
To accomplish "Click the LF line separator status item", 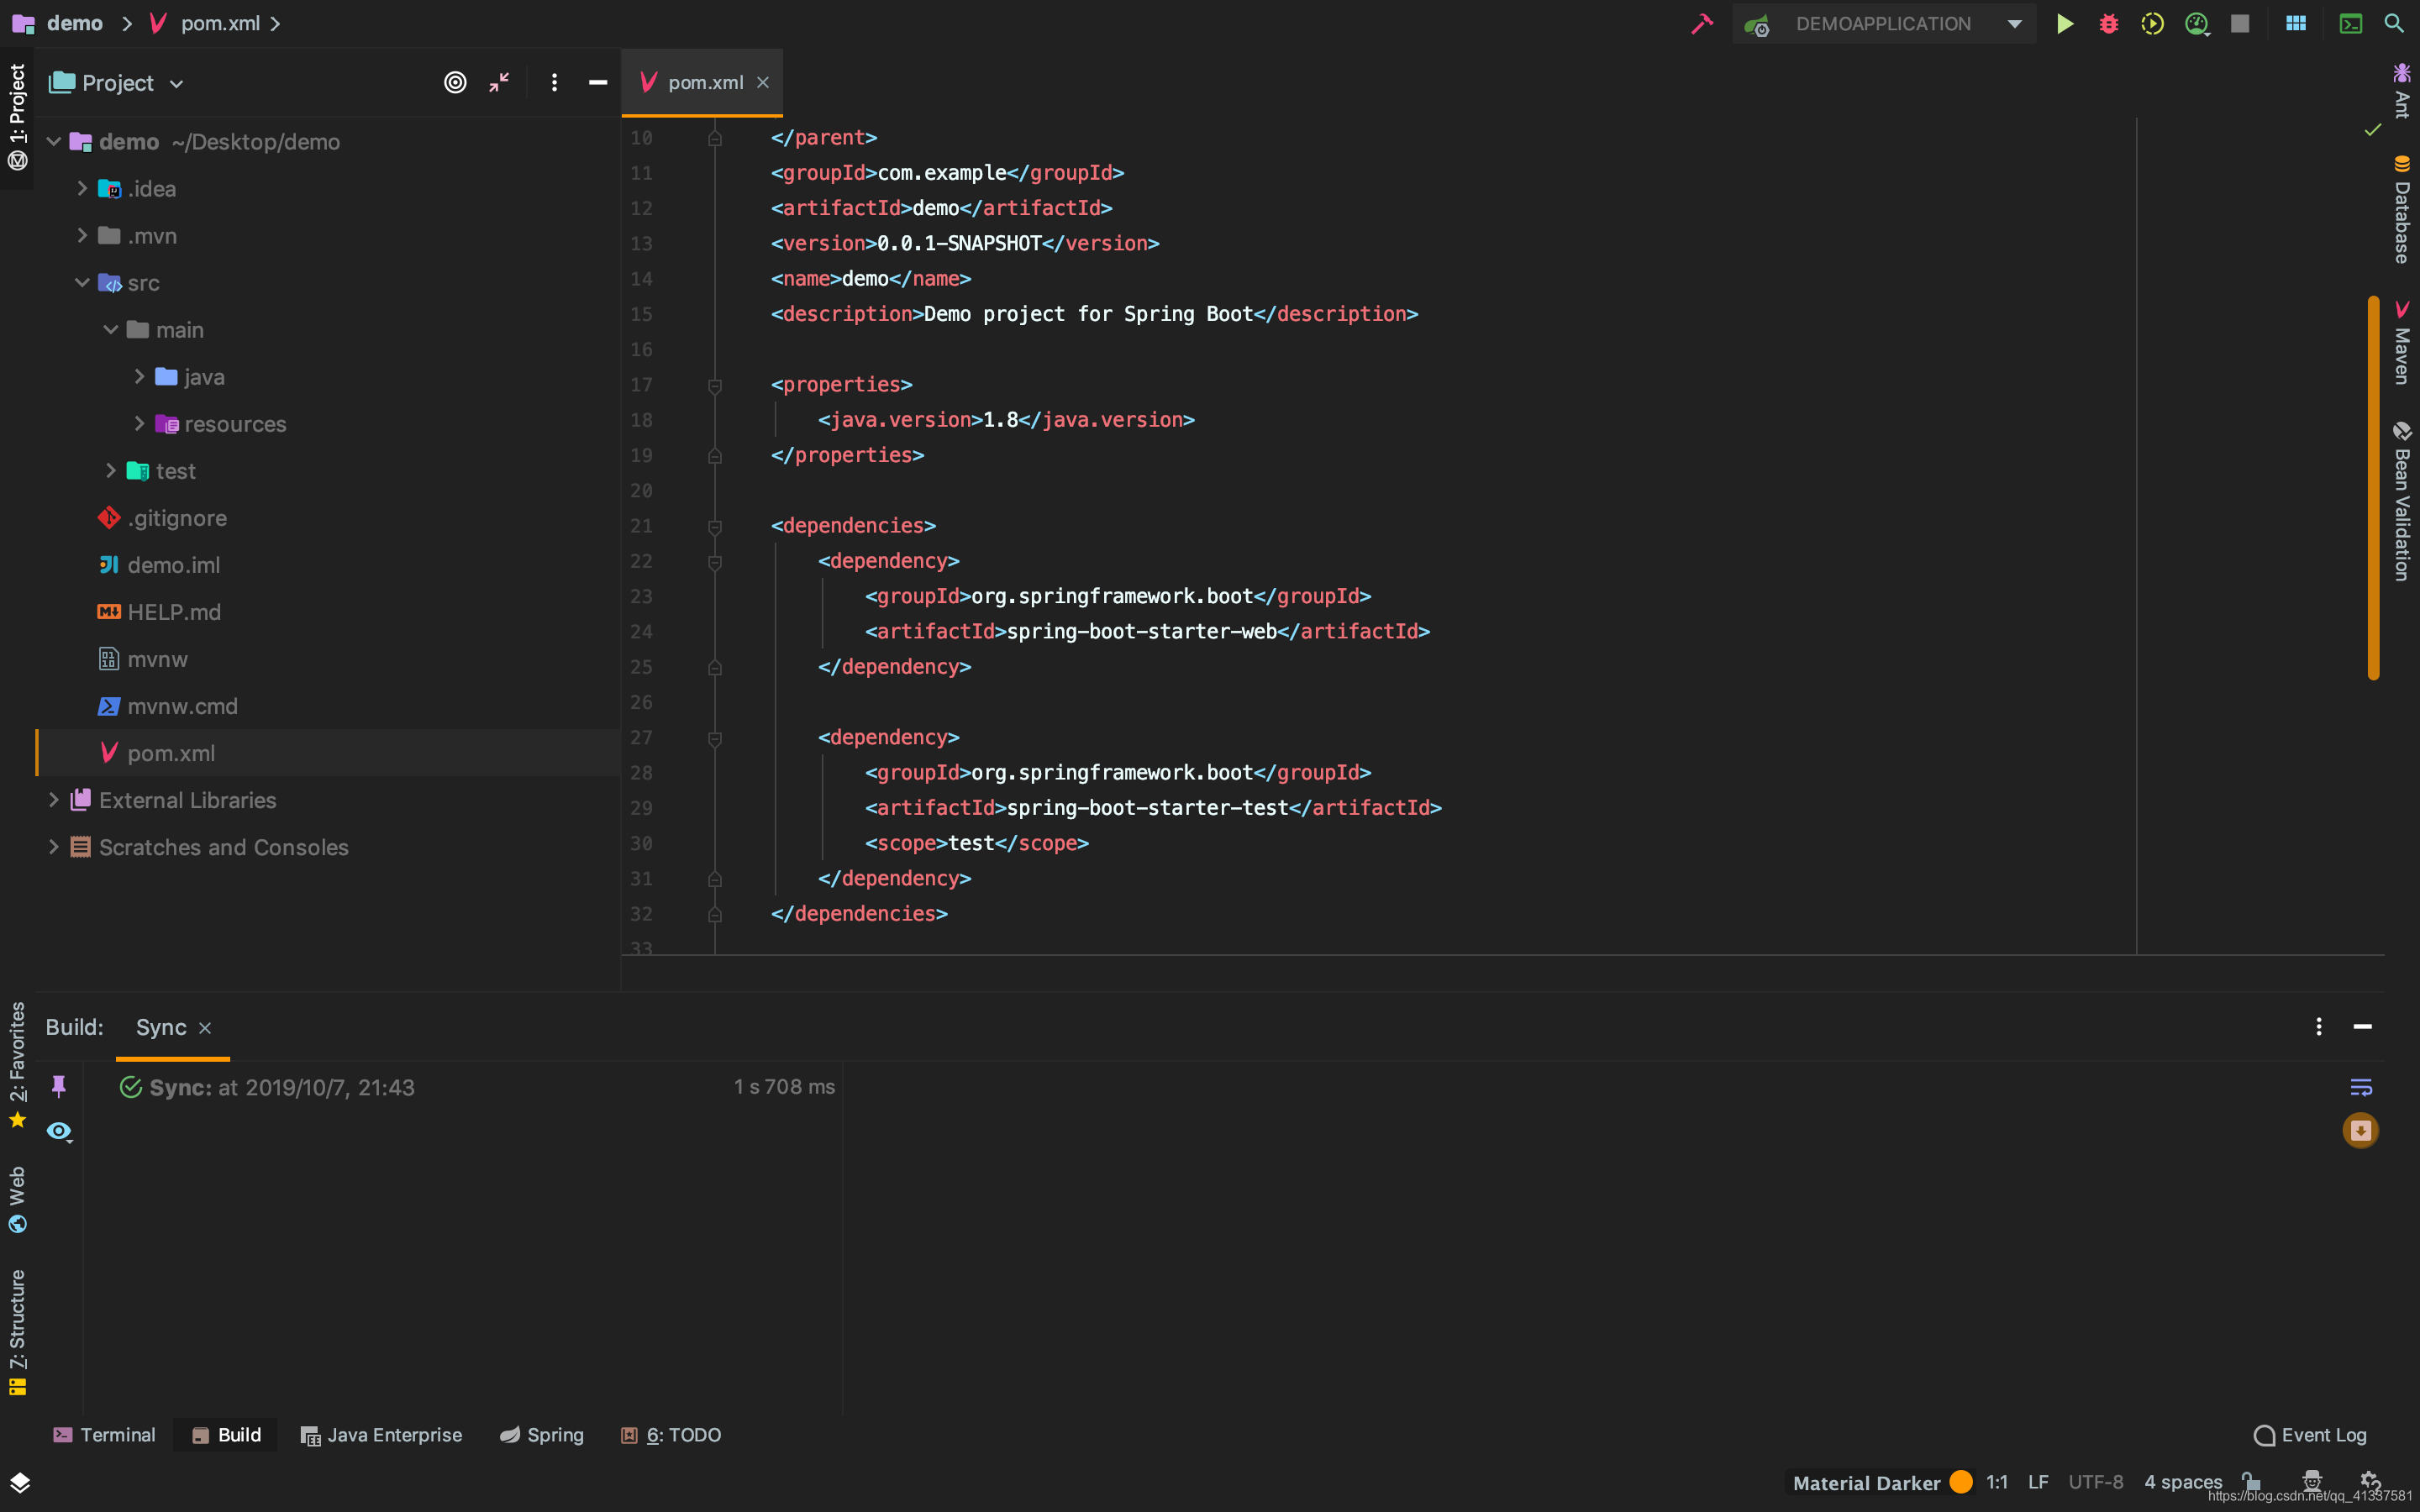I will (x=2038, y=1482).
